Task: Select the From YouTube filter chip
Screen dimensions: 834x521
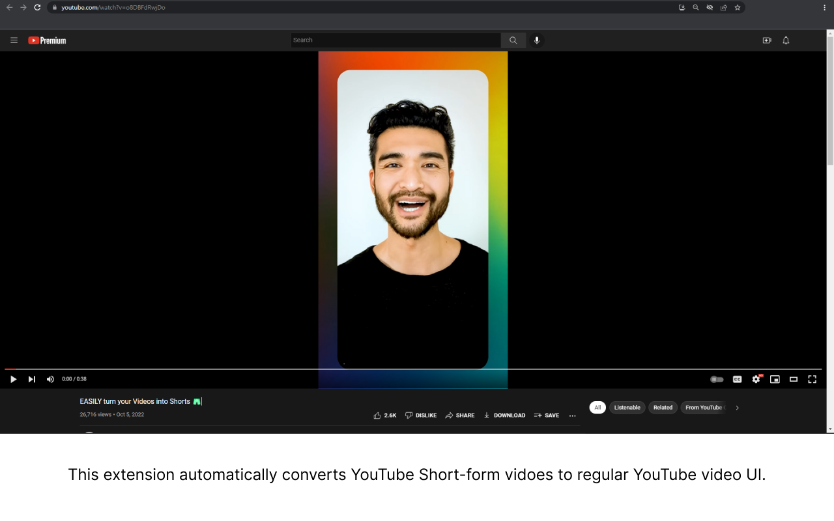Action: [x=705, y=408]
